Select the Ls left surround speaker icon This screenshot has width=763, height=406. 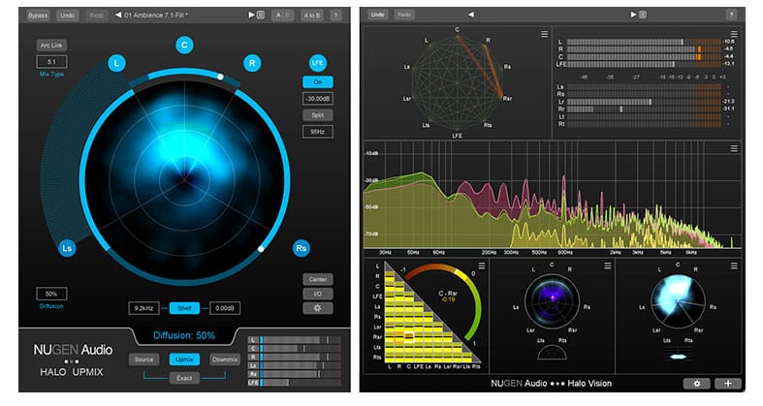(66, 247)
